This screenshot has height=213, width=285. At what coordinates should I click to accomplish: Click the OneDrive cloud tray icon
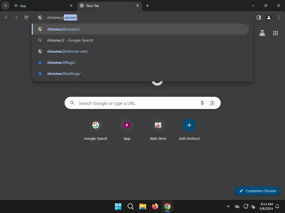pyautogui.click(x=237, y=206)
